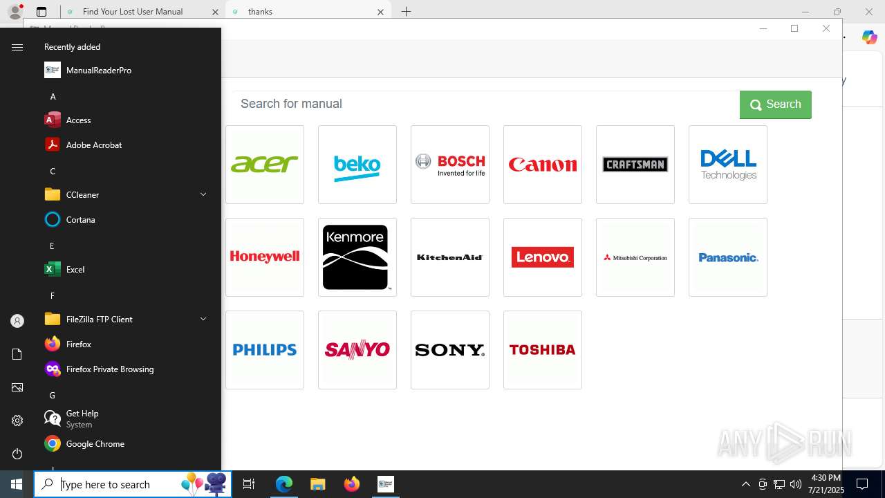This screenshot has height=498, width=885.
Task: Jump to letter C app group
Action: [x=53, y=172]
